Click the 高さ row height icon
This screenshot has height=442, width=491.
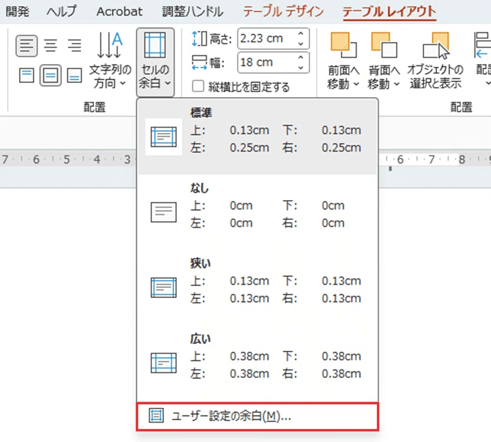(x=199, y=39)
